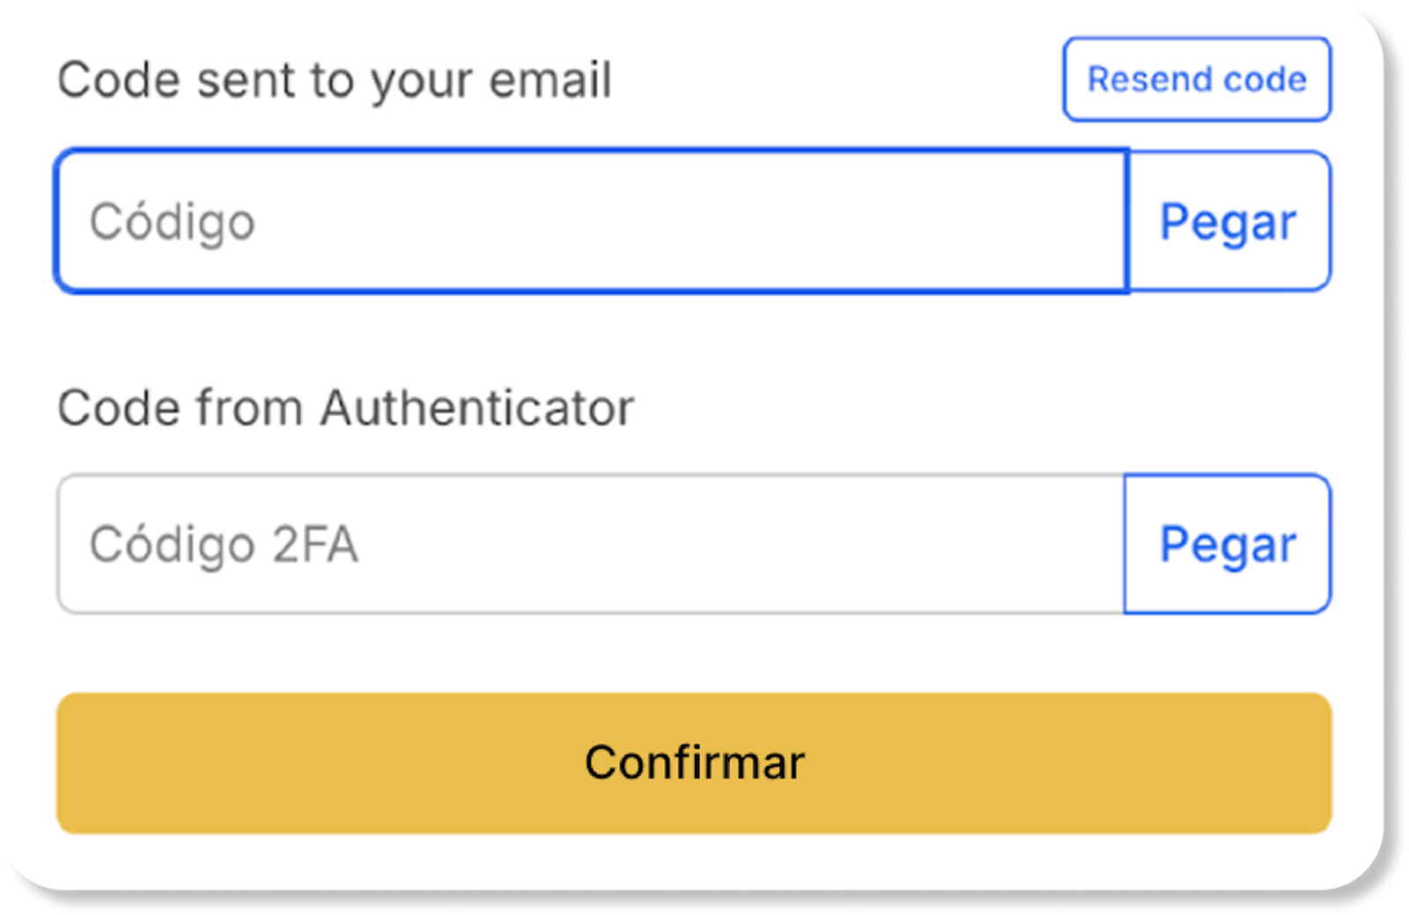Click the 'Code sent to your email' label
Viewport: 1409px width, 915px height.
pos(334,80)
